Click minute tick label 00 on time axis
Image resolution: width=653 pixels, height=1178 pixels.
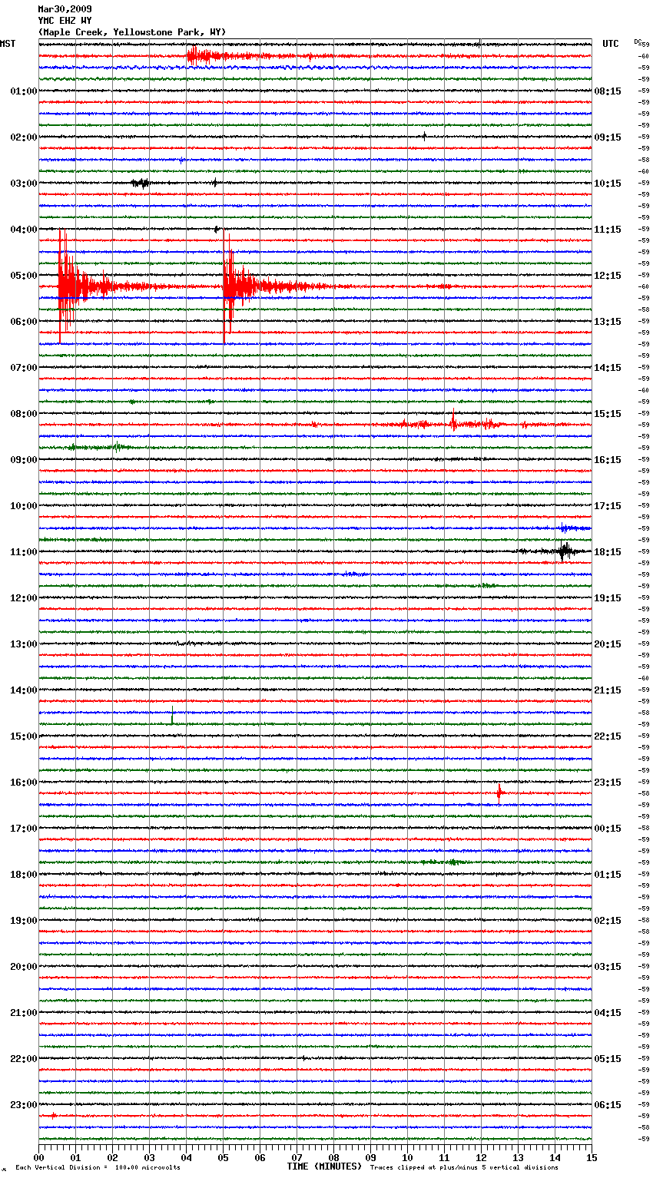[x=38, y=1157]
